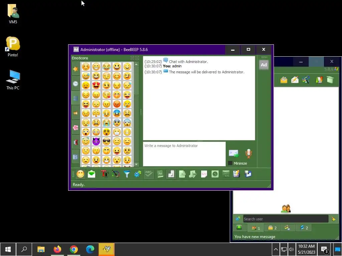The width and height of the screenshot is (342, 256).
Task: Insert the tears of joy emoticon
Action: 107,67
